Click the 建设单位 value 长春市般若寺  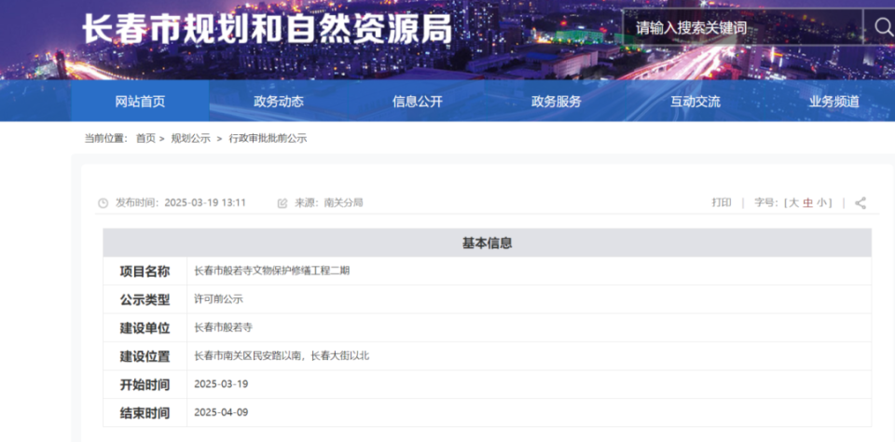pos(223,328)
